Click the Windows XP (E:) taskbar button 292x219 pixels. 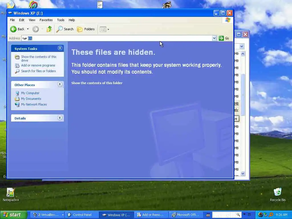coord(117,215)
